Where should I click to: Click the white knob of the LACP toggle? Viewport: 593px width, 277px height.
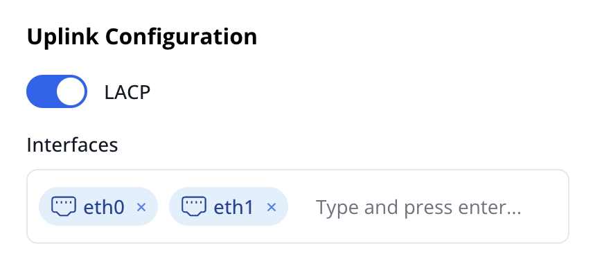[71, 92]
